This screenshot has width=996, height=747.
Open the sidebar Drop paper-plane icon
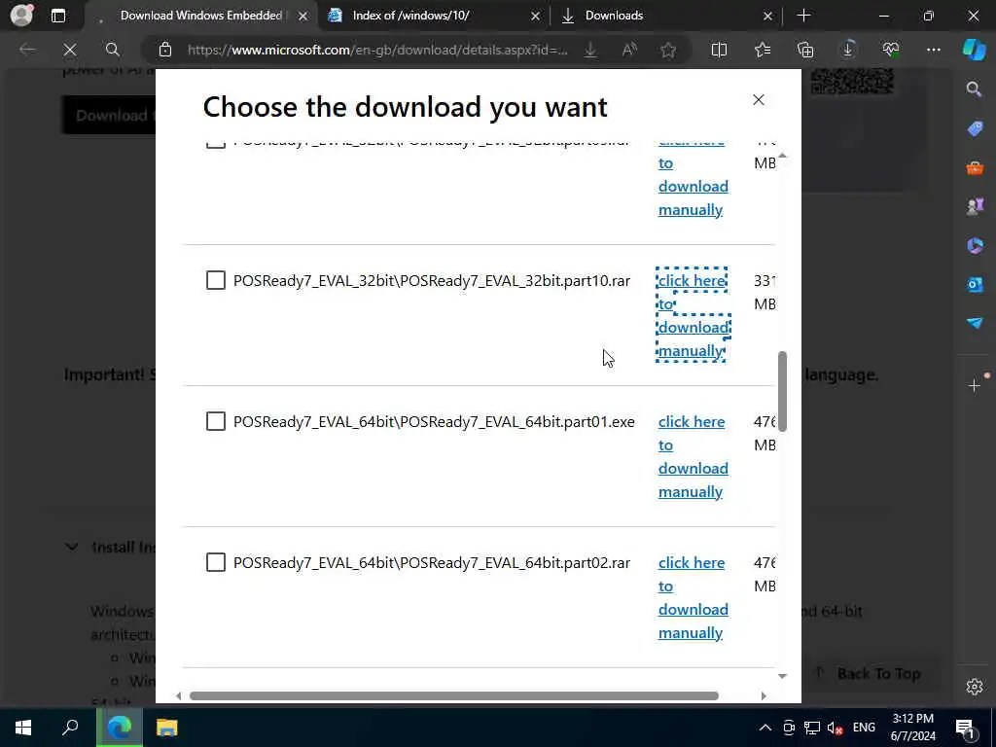point(975,323)
